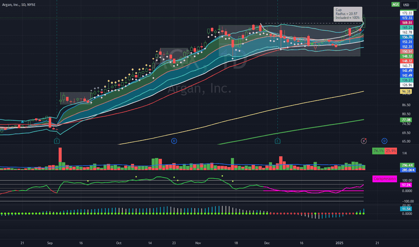The width and height of the screenshot is (419, 247).
Task: Select the red 148.32 price label
Action: [407, 61]
